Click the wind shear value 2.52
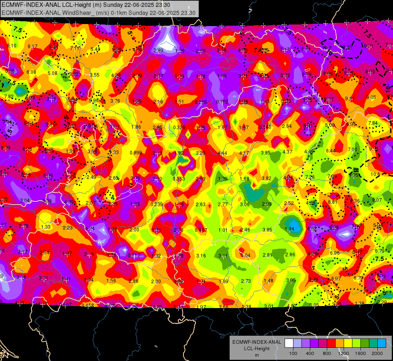This screenshot has height=361, width=393. tap(289, 203)
